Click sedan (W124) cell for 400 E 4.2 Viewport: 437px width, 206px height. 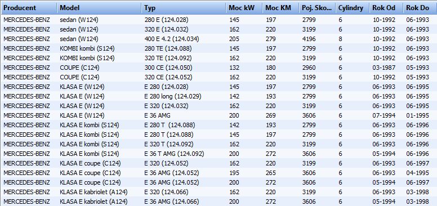point(79,39)
